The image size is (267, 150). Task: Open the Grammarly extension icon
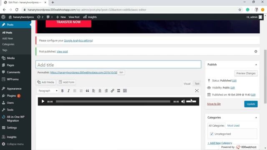(247, 10)
